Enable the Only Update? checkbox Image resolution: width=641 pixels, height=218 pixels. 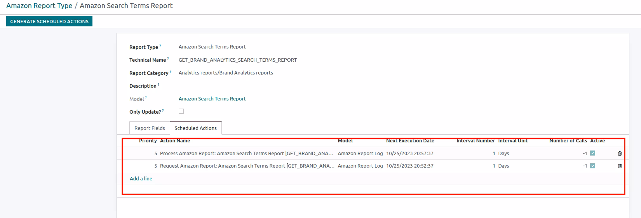pos(181,111)
